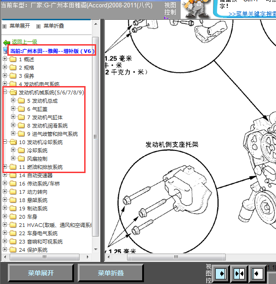Click 菜单展开 at top of tree panel
Viewport: 276px width, 284px height.
click(19, 26)
